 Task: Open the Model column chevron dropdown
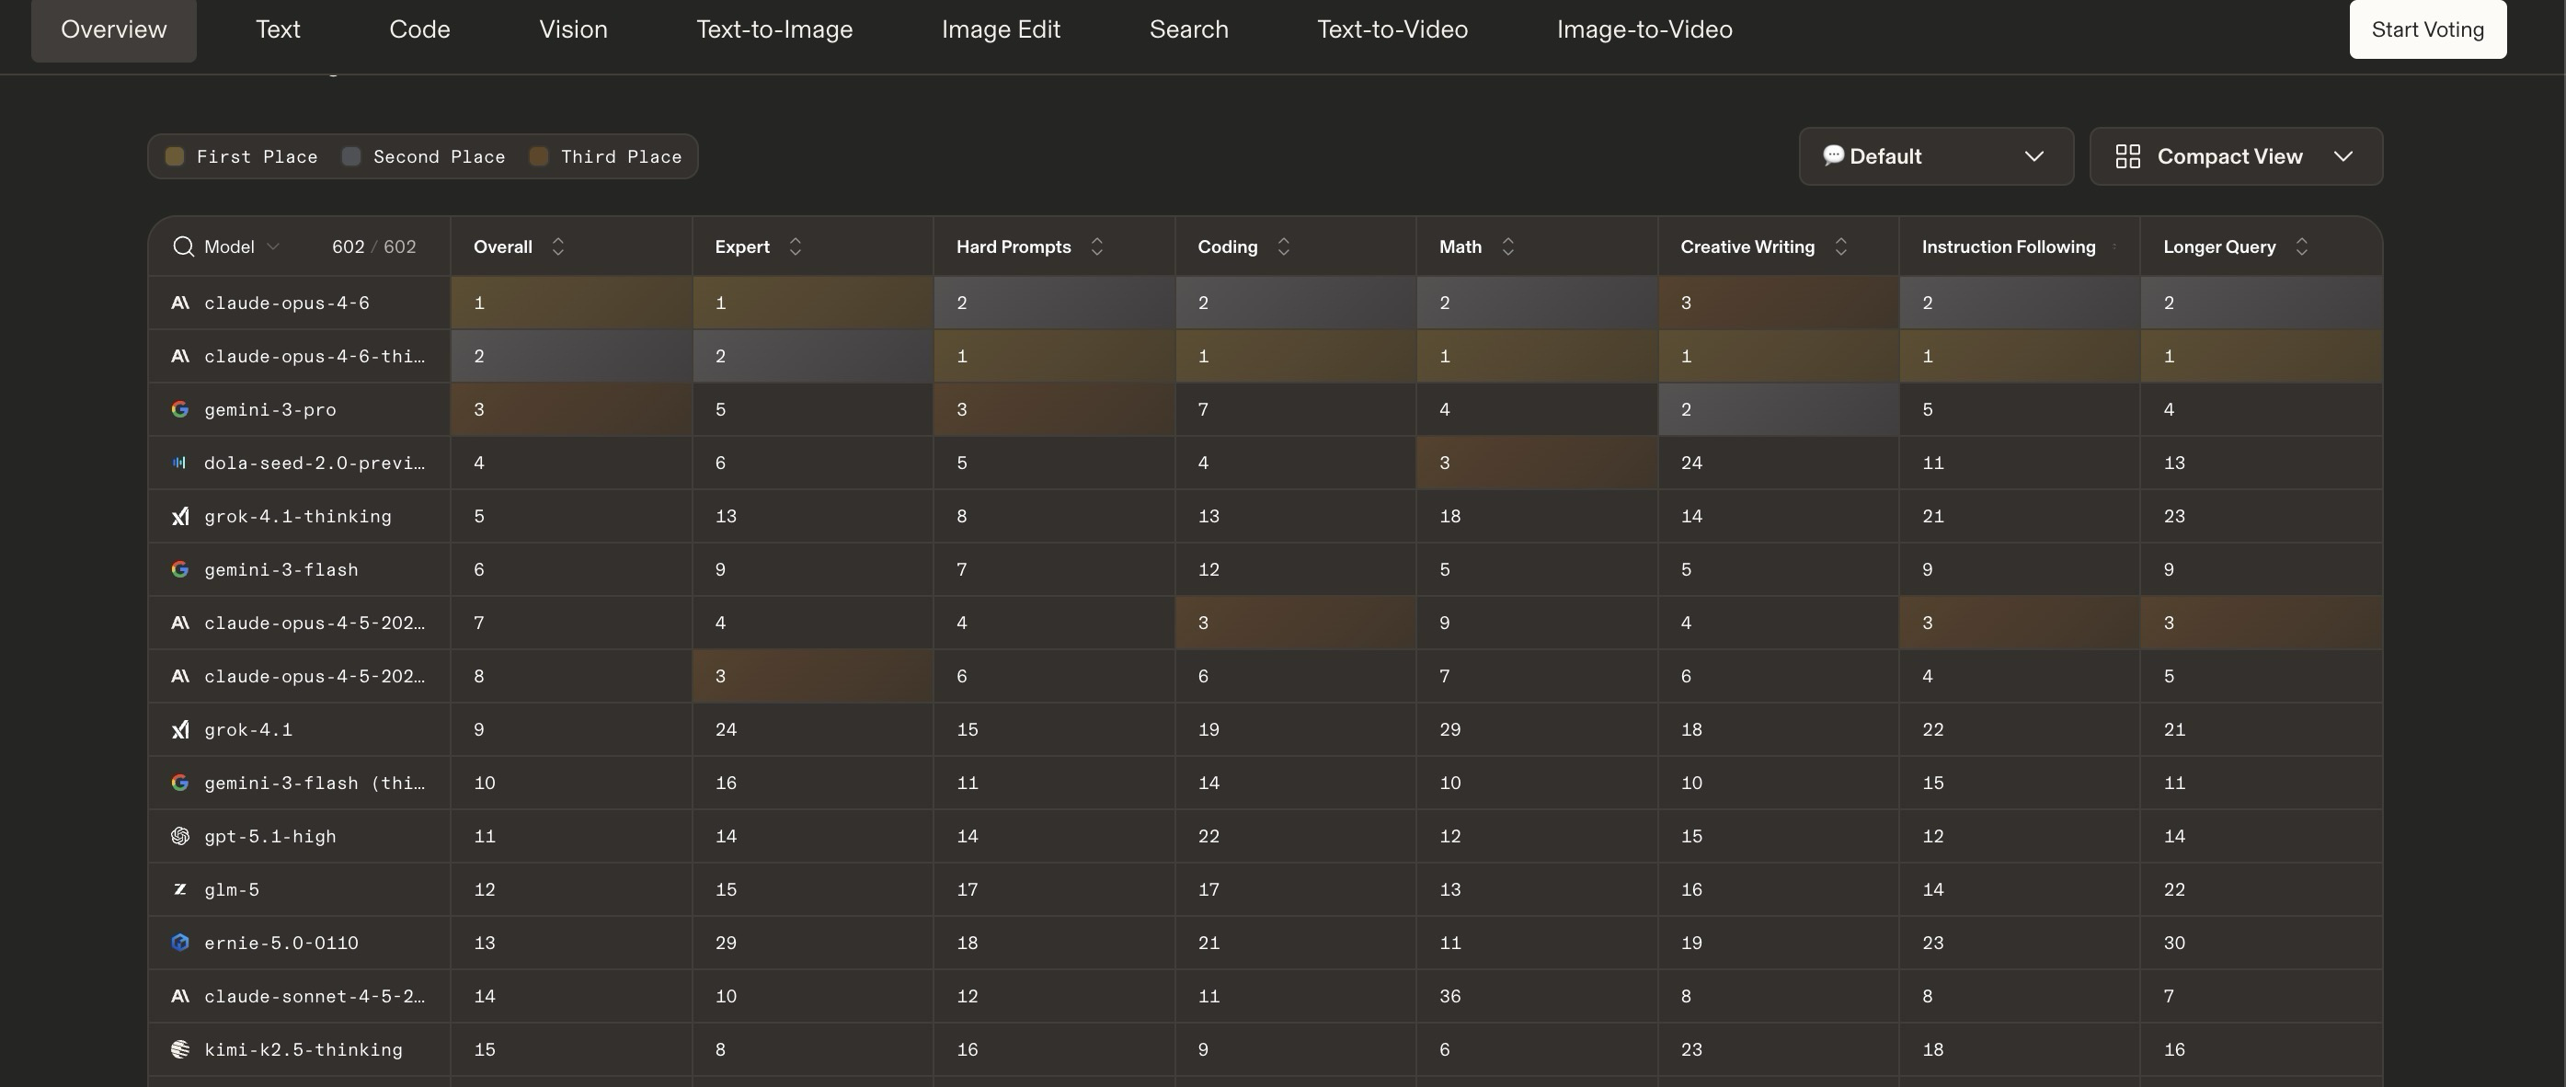click(x=273, y=246)
